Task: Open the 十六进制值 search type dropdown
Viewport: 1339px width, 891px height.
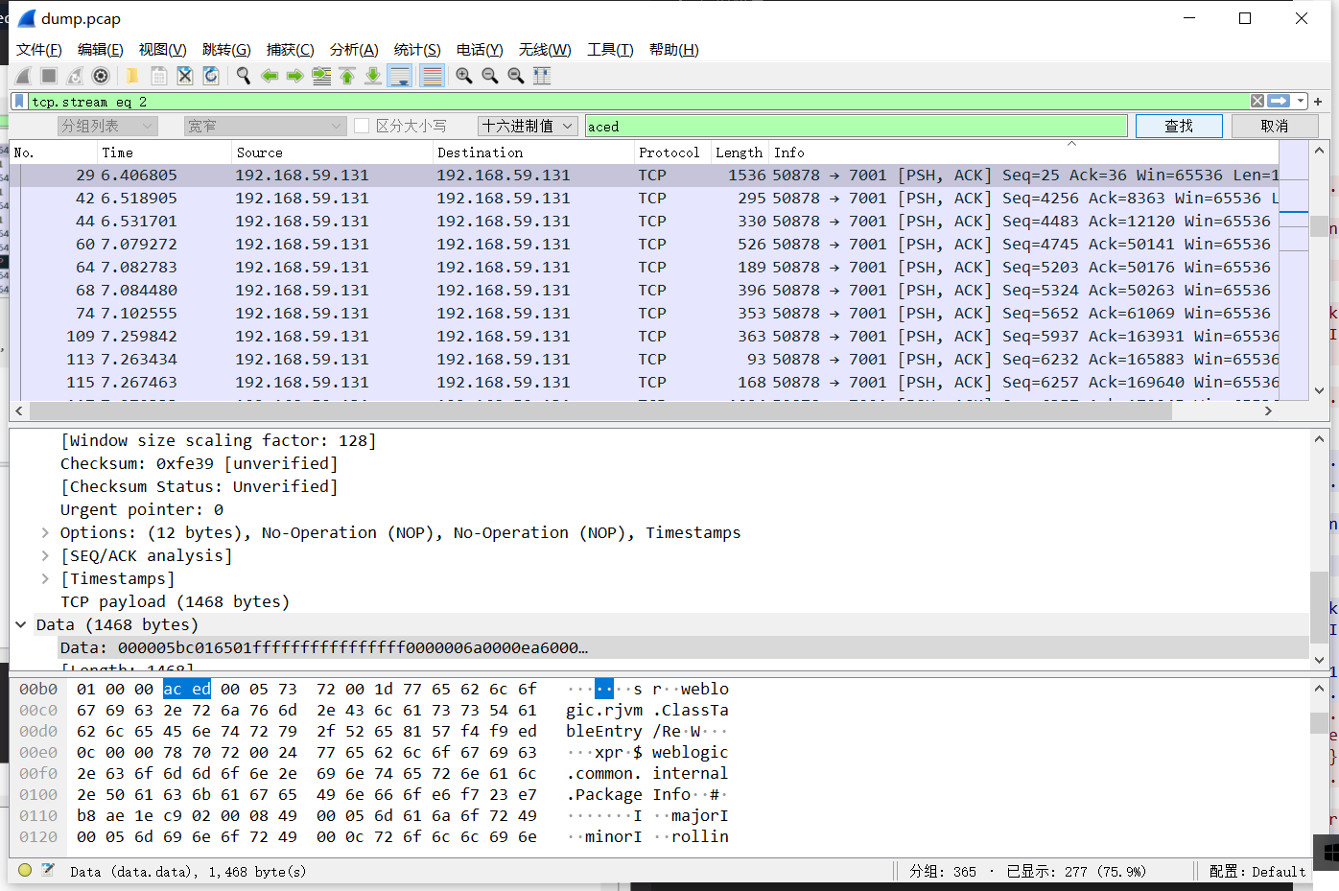Action: coord(529,126)
